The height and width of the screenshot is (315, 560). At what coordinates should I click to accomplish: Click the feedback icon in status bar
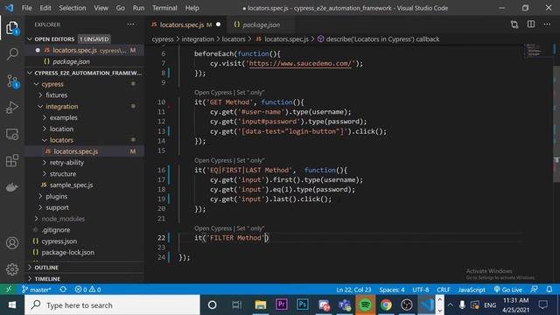coord(534,290)
